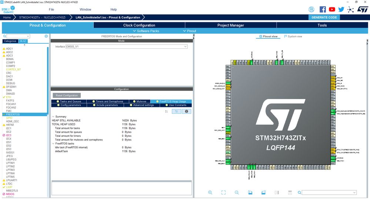Image resolution: width=370 pixels, height=200 pixels.
Task: Click the peripheral search magnifier icon
Action: [4, 36]
